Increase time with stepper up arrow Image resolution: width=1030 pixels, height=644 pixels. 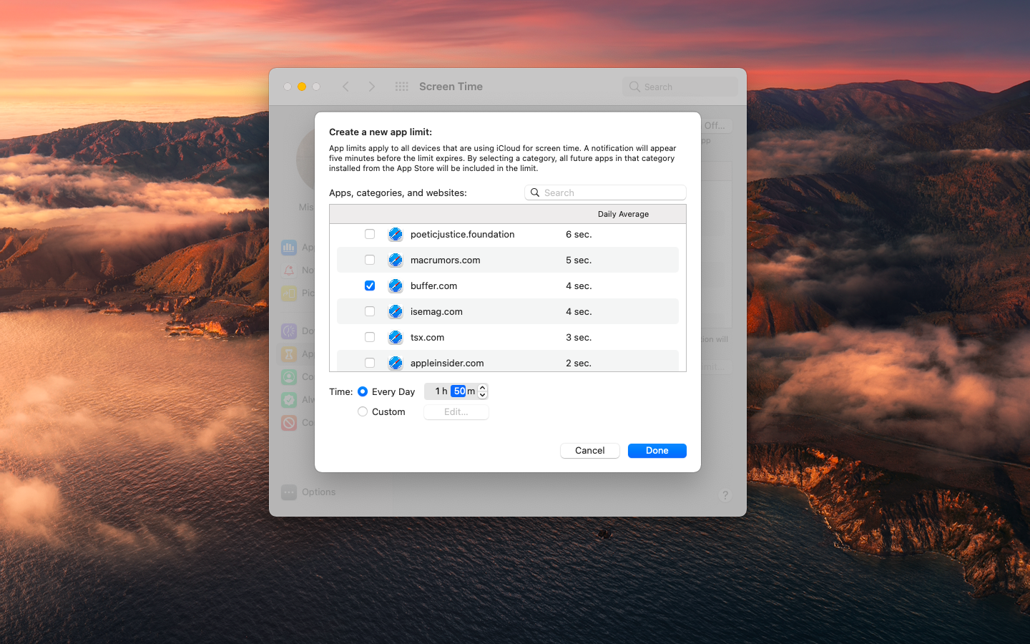click(483, 388)
